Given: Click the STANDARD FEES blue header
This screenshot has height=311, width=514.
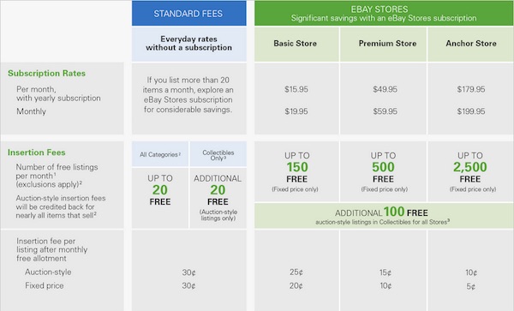Looking at the screenshot, I should pyautogui.click(x=188, y=14).
